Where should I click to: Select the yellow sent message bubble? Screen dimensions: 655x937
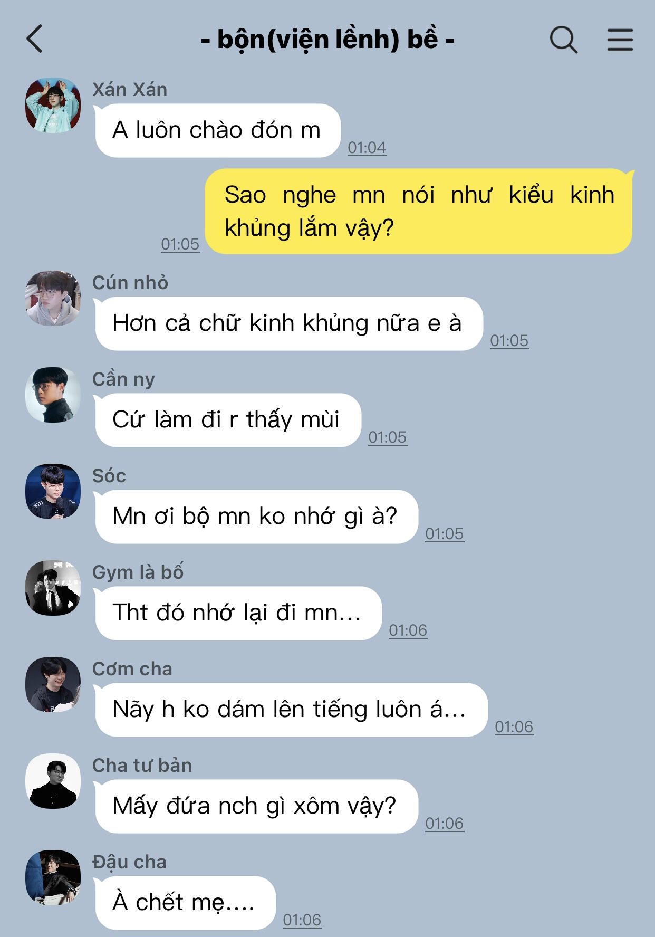pyautogui.click(x=419, y=211)
